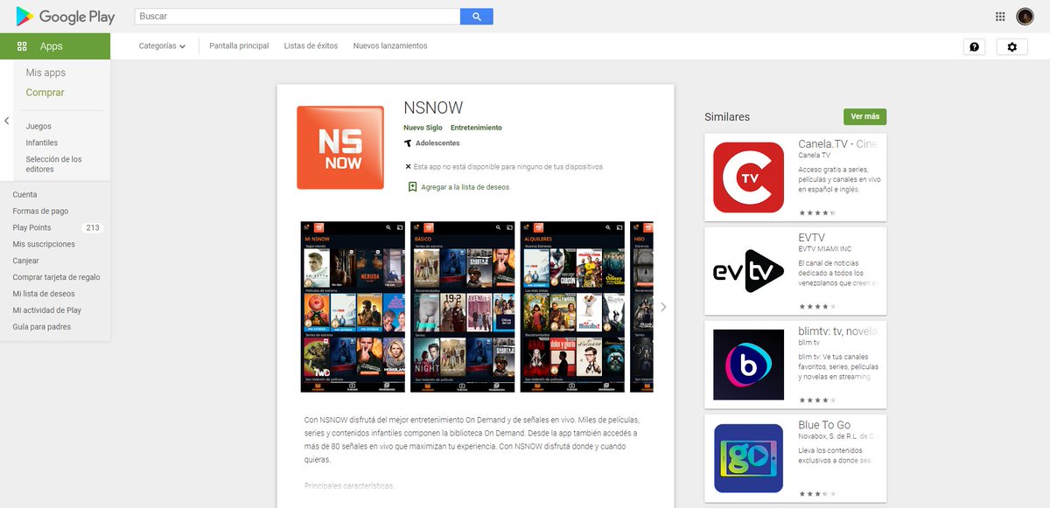
Task: Open the Cuenta link
Action: [x=24, y=195]
